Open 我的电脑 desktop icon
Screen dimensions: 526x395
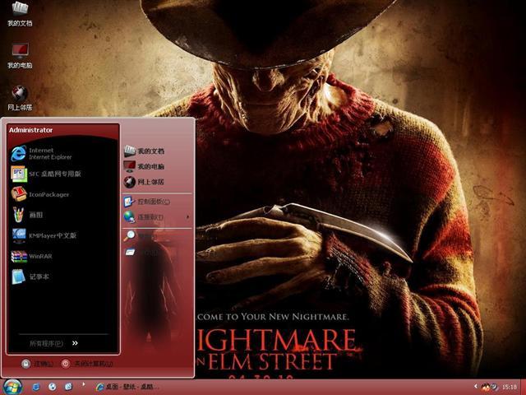20,56
